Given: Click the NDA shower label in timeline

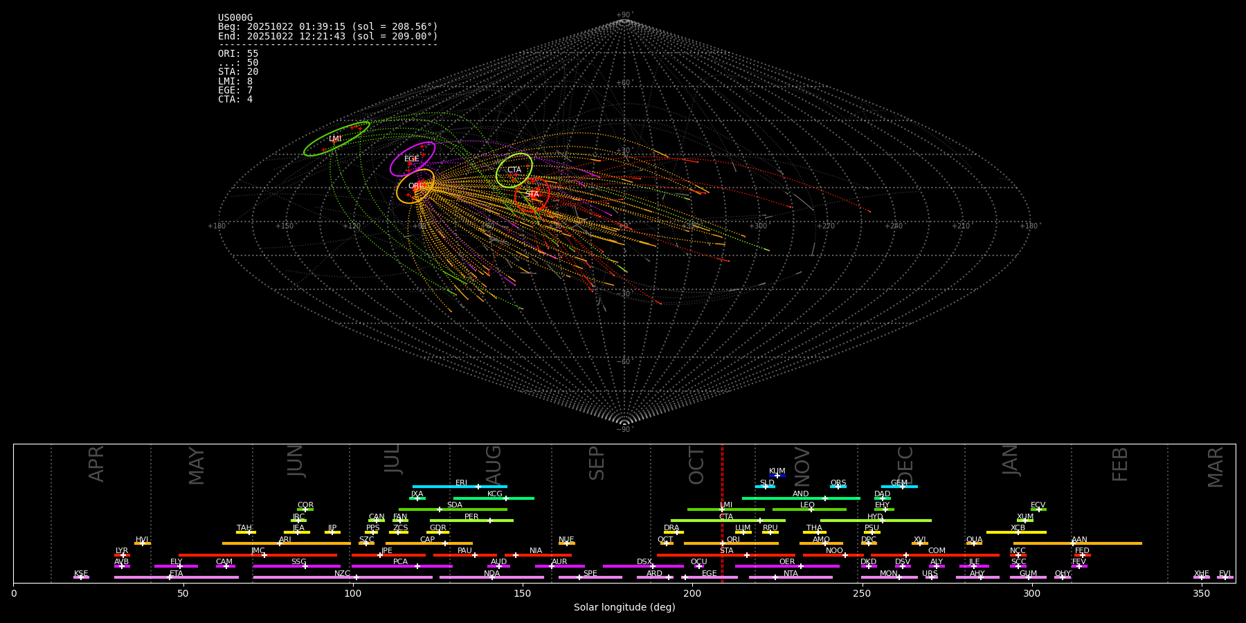Looking at the screenshot, I should pyautogui.click(x=492, y=574).
